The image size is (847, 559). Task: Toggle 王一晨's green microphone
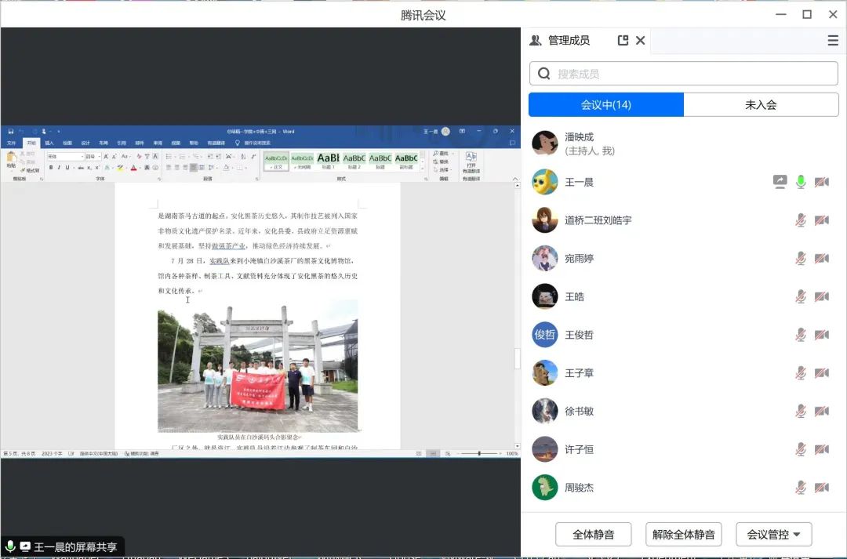click(x=801, y=182)
